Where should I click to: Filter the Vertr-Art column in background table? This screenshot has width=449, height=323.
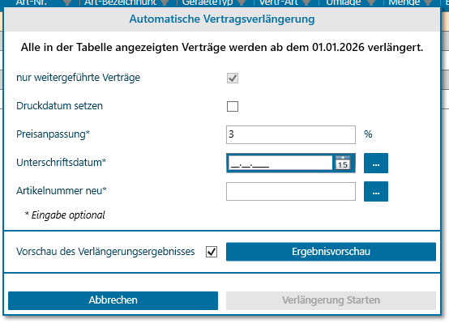[x=306, y=2]
